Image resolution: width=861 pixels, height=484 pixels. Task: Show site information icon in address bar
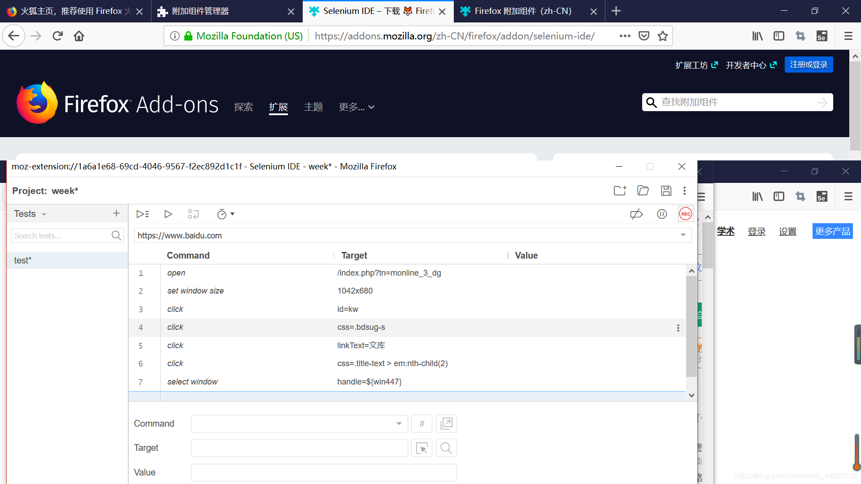175,36
